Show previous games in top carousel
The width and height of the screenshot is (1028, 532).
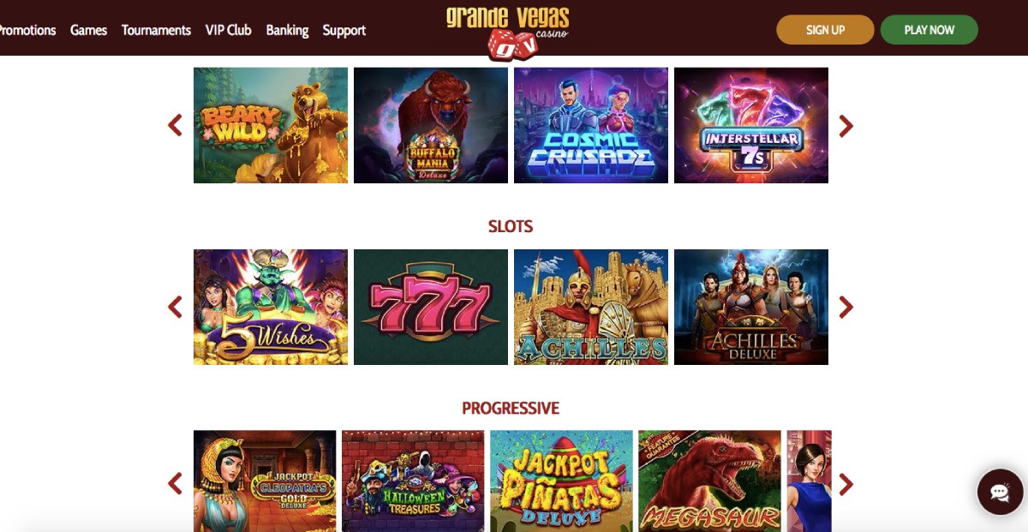tap(175, 126)
